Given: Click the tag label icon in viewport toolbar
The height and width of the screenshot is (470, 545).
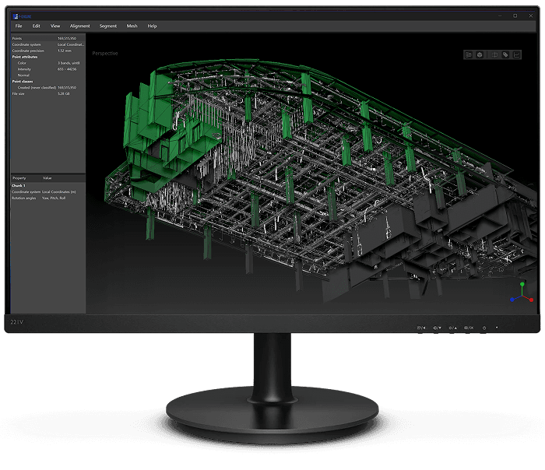Looking at the screenshot, I should [505, 54].
